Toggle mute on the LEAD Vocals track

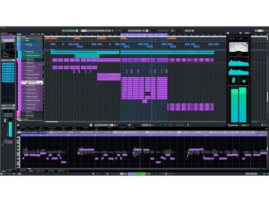click(x=22, y=60)
